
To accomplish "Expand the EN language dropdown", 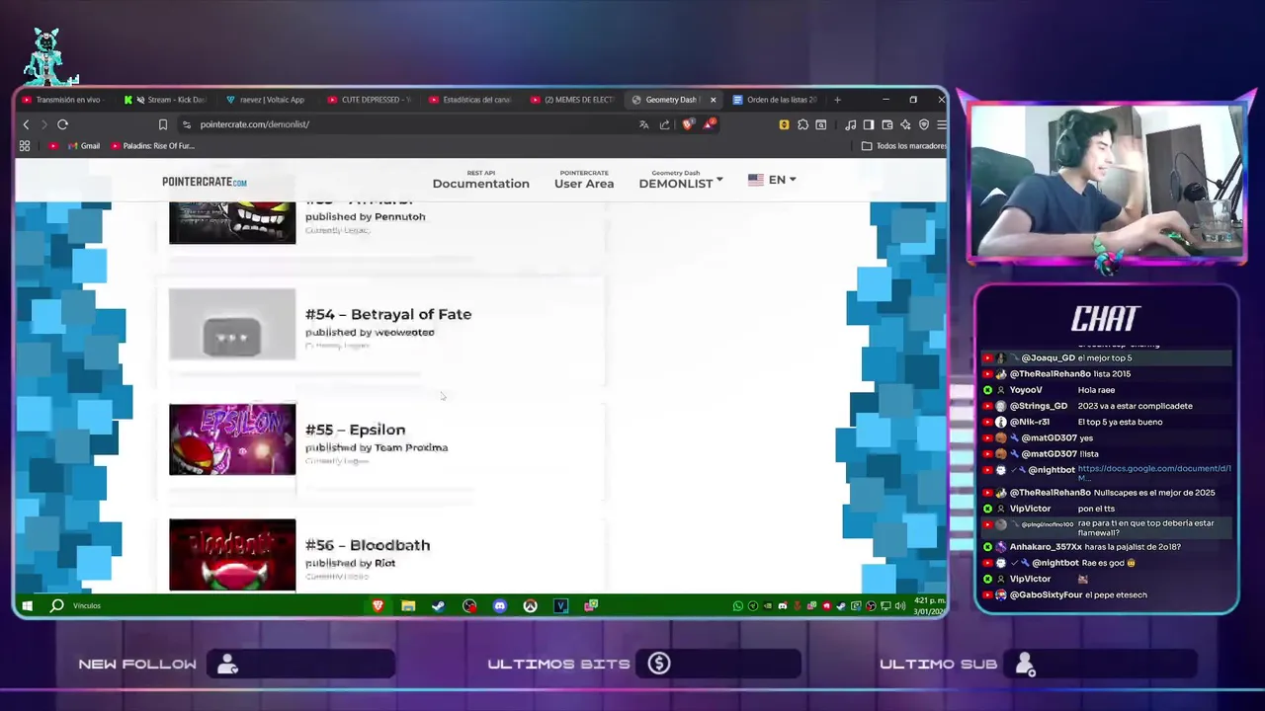I will (x=772, y=180).
